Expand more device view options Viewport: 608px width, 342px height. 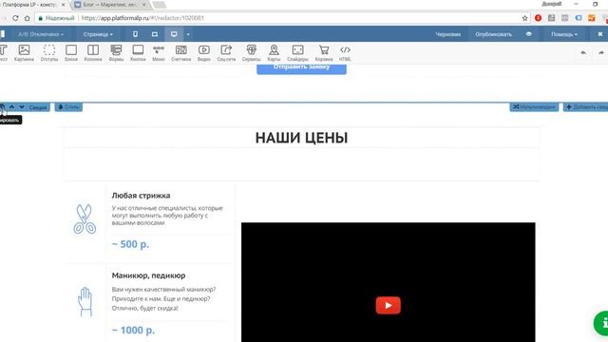188,34
